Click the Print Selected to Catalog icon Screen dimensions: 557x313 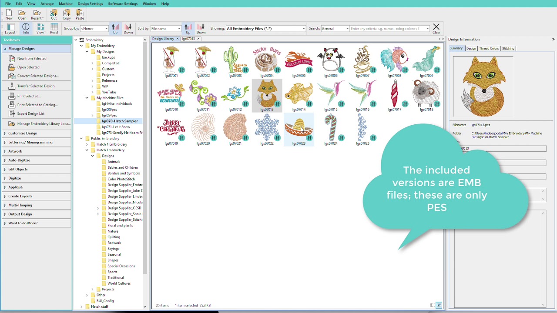pyautogui.click(x=12, y=105)
